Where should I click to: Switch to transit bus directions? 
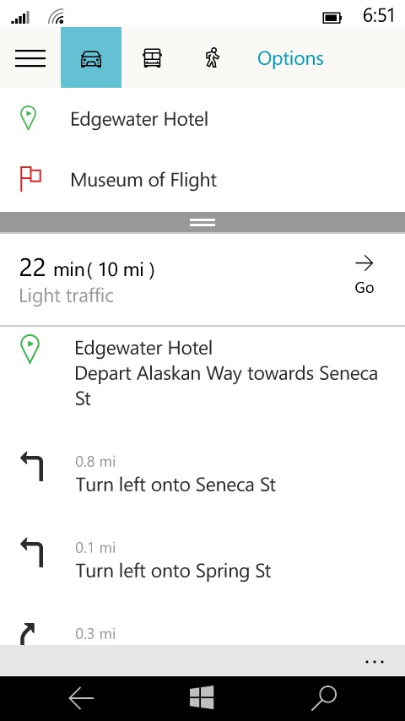pyautogui.click(x=152, y=58)
